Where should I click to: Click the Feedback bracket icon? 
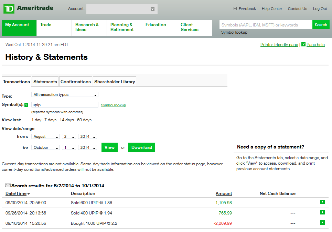click(x=235, y=9)
